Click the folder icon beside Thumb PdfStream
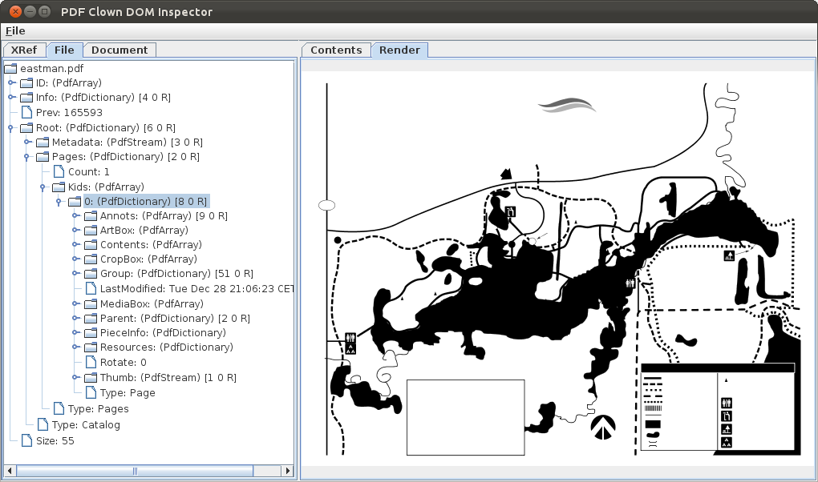Viewport: 818px width, 482px height. [91, 378]
